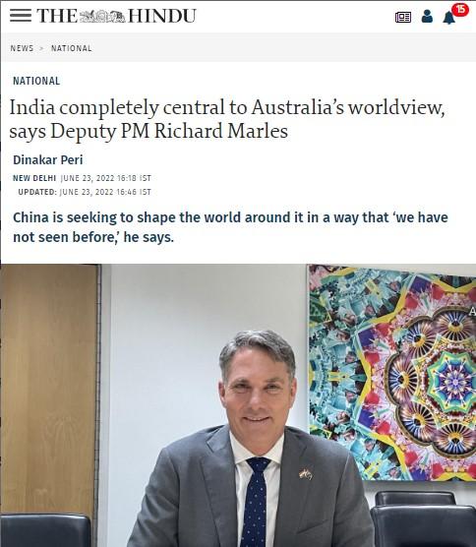Click the June 23, 2022 16:18 IST timestamp
Image resolution: width=476 pixels, height=547 pixels.
tap(105, 178)
